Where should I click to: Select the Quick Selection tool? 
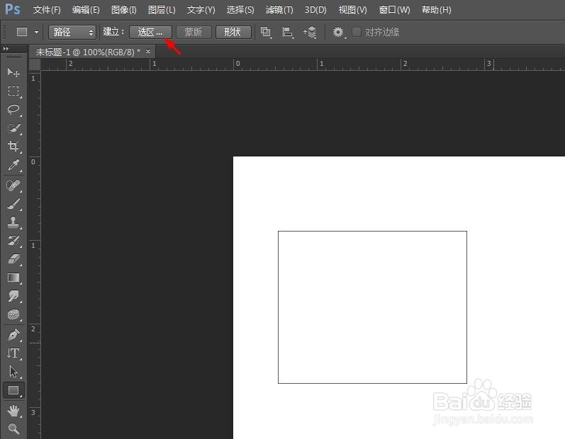tap(13, 128)
